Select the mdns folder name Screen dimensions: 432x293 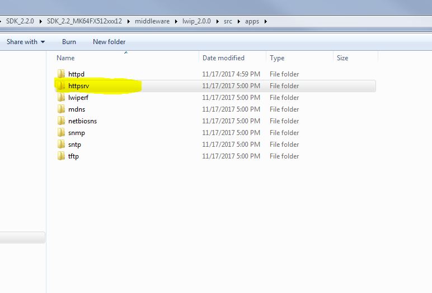click(77, 109)
